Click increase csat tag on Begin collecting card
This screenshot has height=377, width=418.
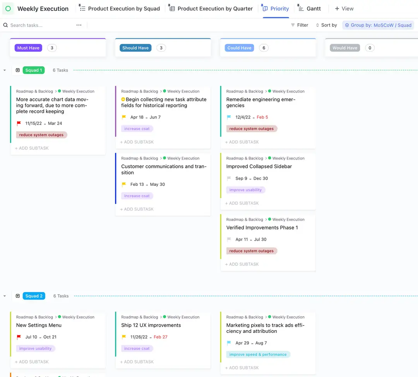click(x=137, y=129)
